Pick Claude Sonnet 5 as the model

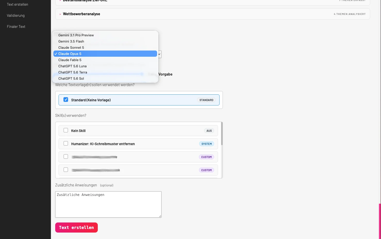(105, 48)
